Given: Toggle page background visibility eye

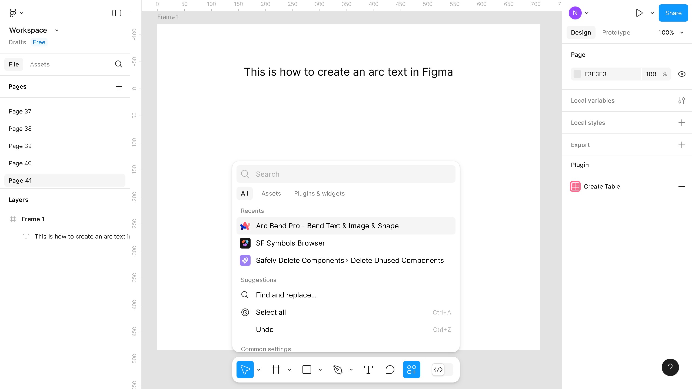Looking at the screenshot, I should point(681,74).
